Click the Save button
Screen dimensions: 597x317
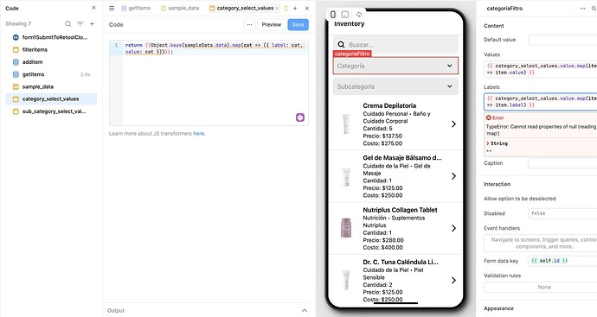pos(298,25)
